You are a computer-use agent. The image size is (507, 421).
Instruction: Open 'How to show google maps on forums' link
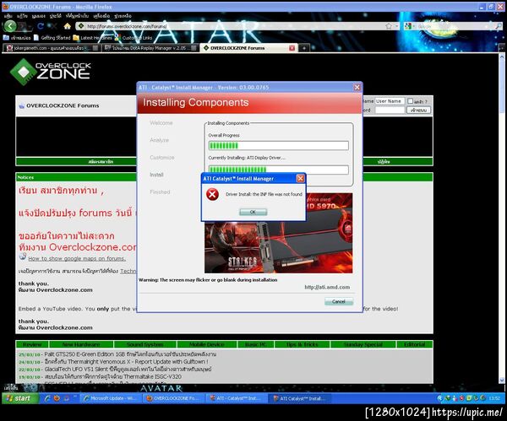click(x=77, y=259)
